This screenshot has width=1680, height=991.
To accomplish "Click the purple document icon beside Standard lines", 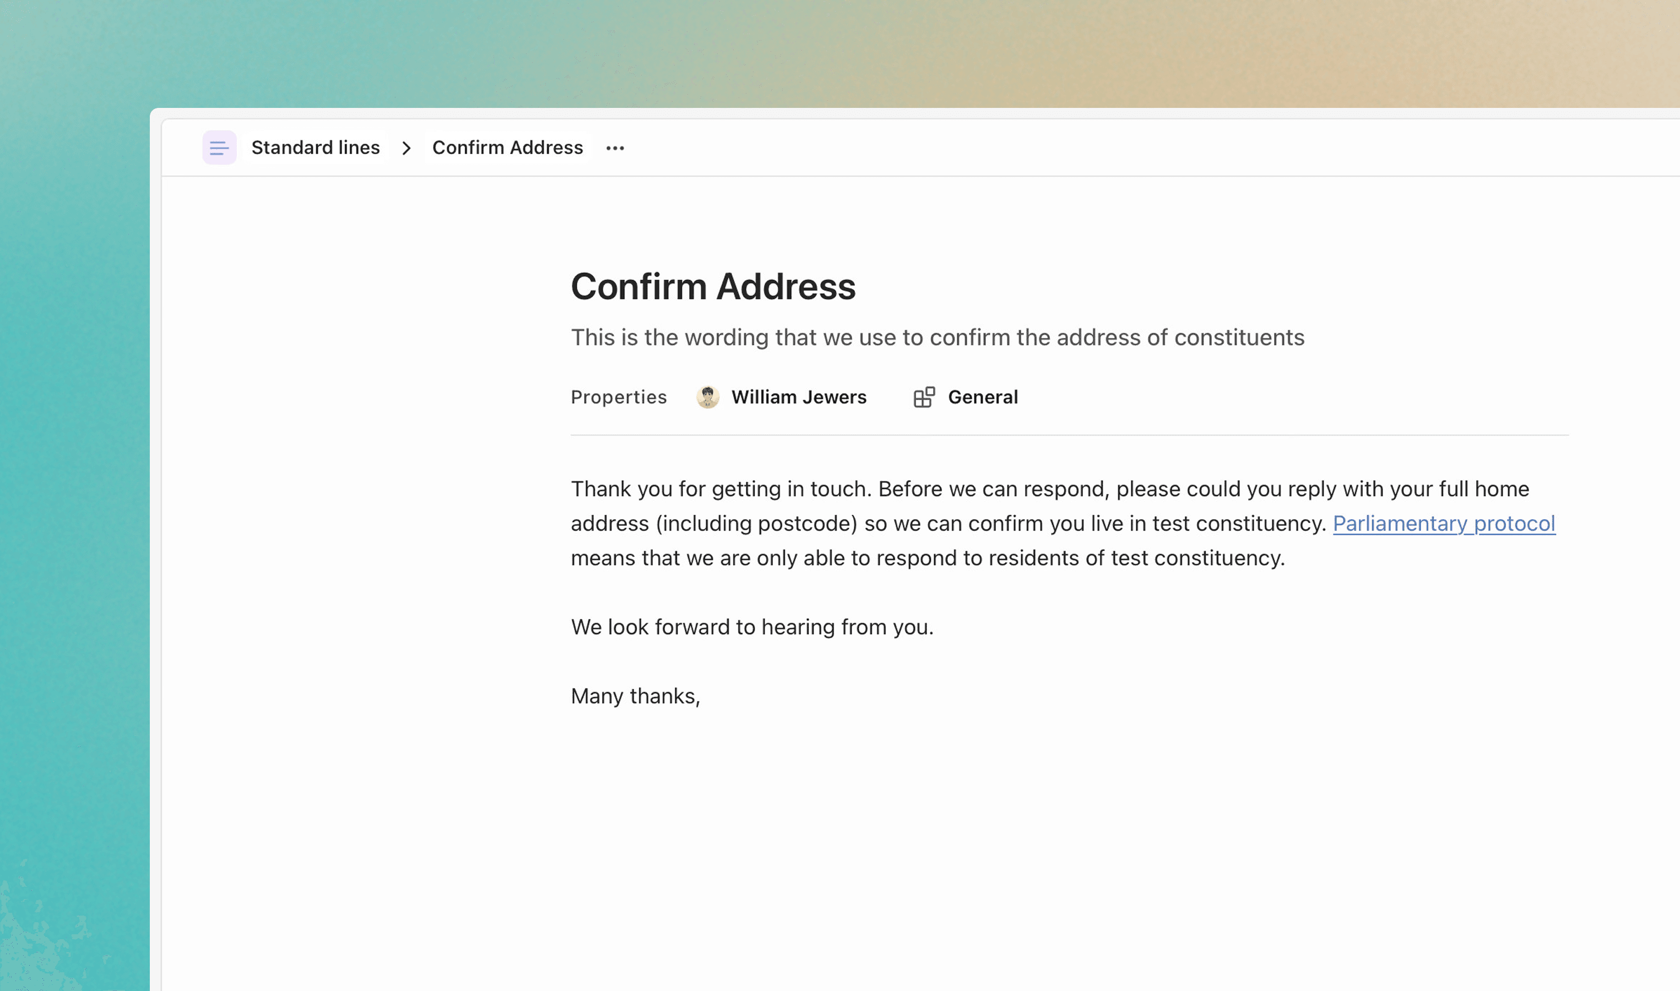I will [x=219, y=147].
